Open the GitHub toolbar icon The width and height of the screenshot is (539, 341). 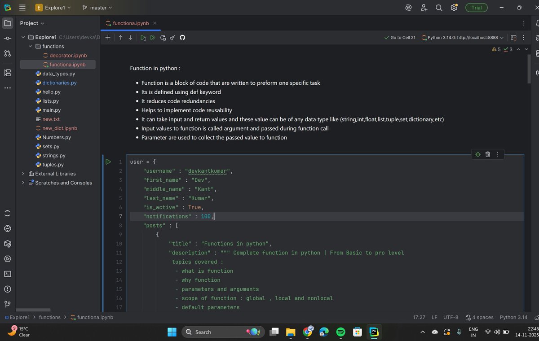[x=182, y=37]
